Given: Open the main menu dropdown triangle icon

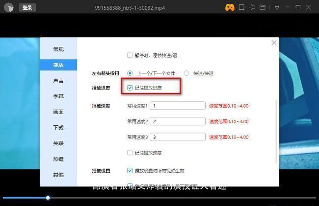Looking at the screenshot, I should (277, 7).
